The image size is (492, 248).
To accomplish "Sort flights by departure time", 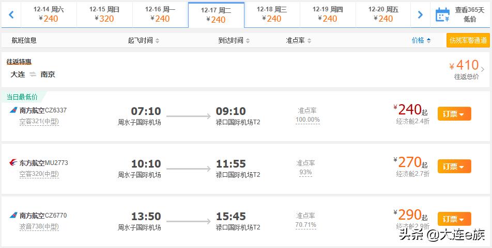I will point(144,40).
